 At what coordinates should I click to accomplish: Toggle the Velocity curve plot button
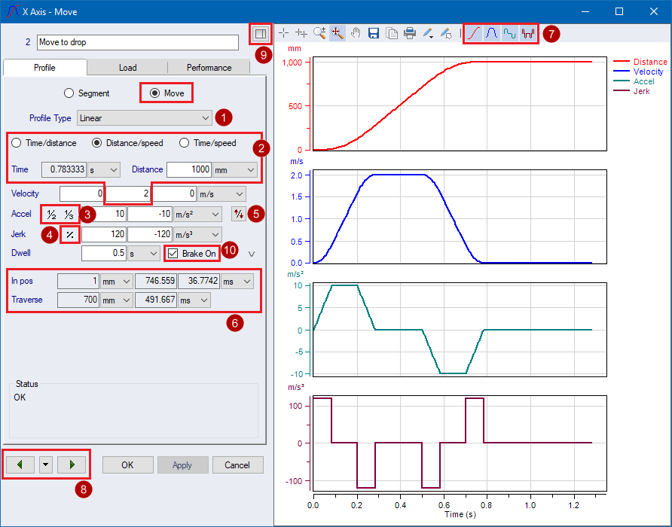click(491, 33)
